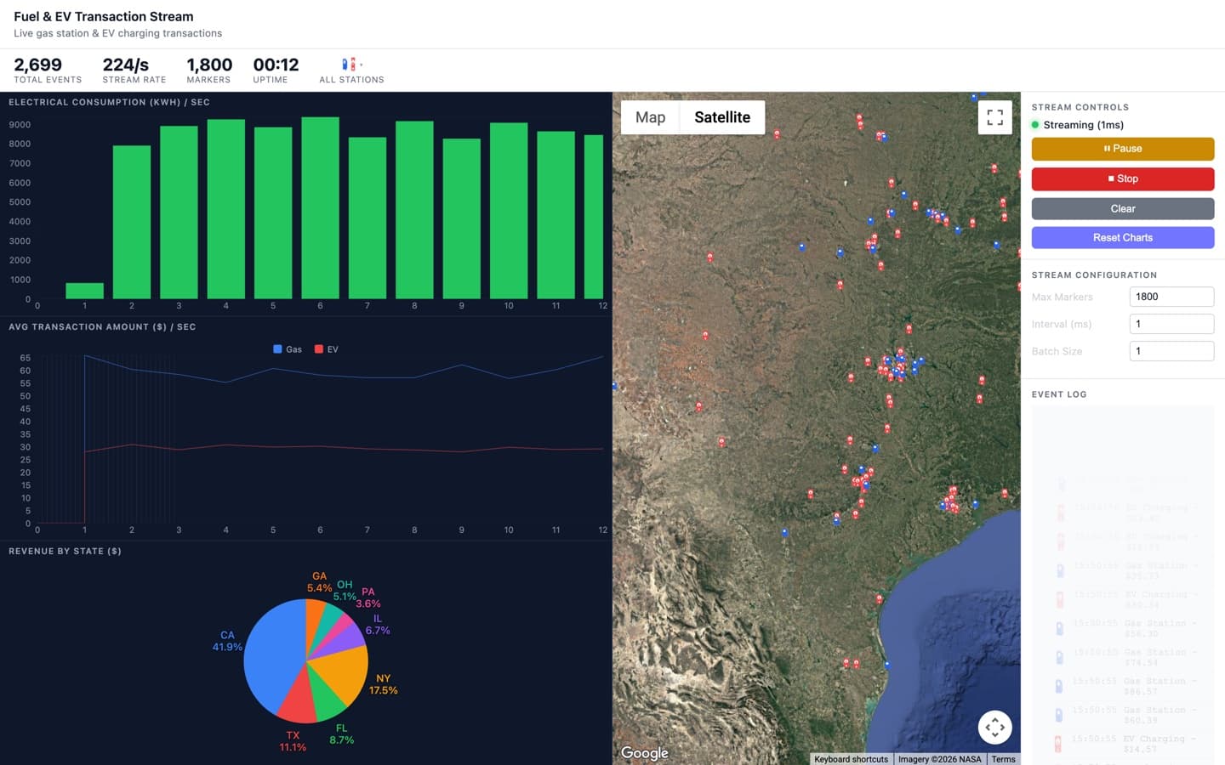This screenshot has width=1225, height=765.
Task: Click the NY 17.5% pie label
Action: pos(384,684)
